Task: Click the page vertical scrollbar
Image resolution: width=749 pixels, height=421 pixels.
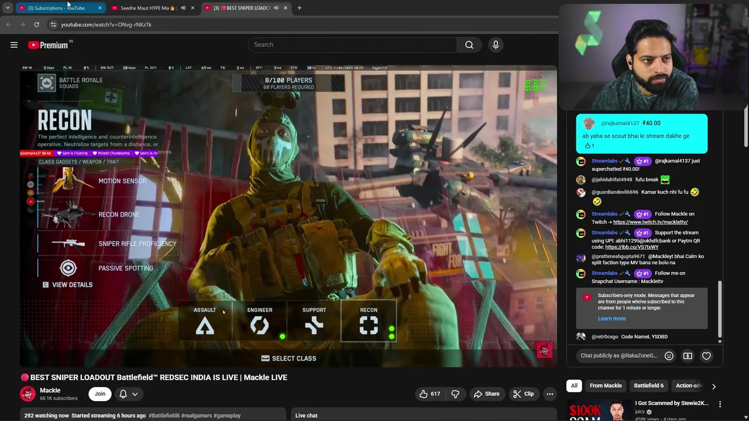Action: tap(745, 129)
